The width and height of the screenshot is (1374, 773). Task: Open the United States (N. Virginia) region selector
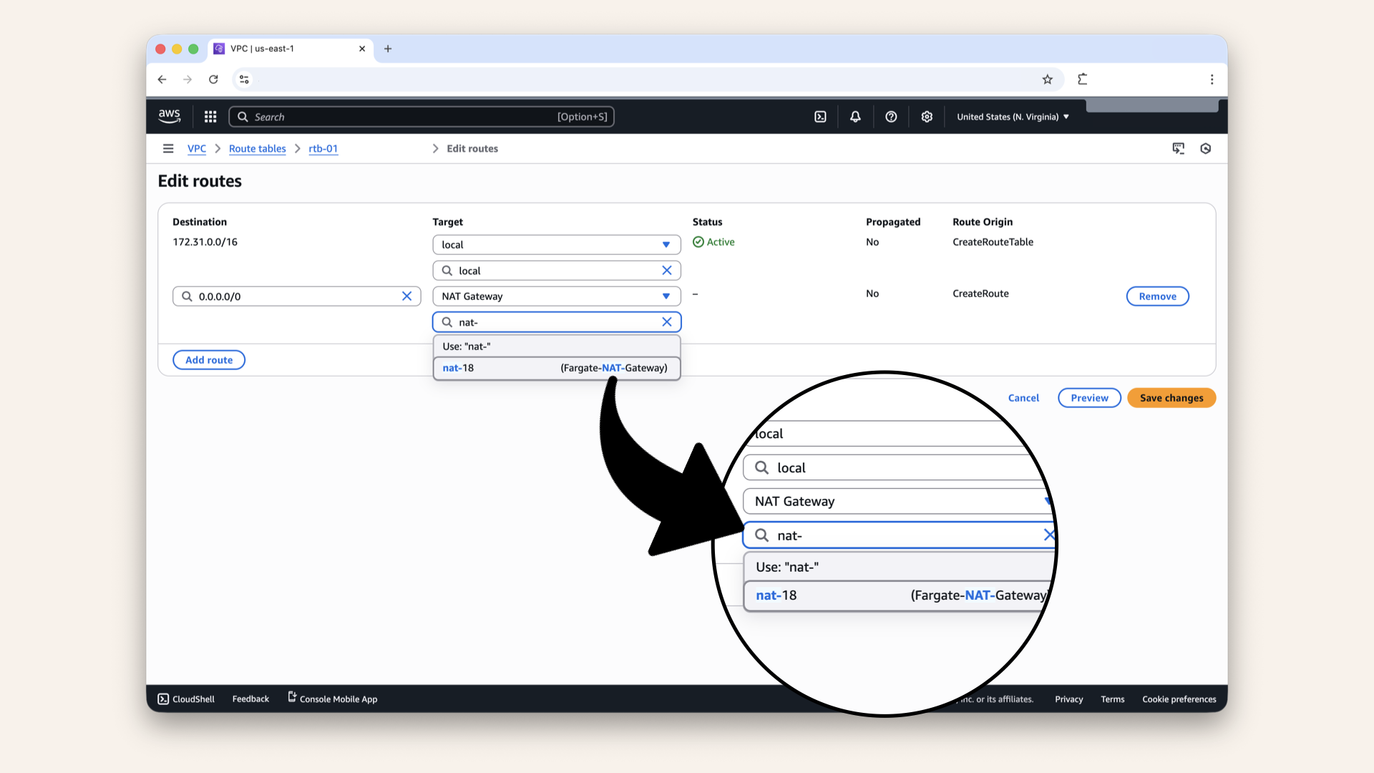tap(1011, 116)
